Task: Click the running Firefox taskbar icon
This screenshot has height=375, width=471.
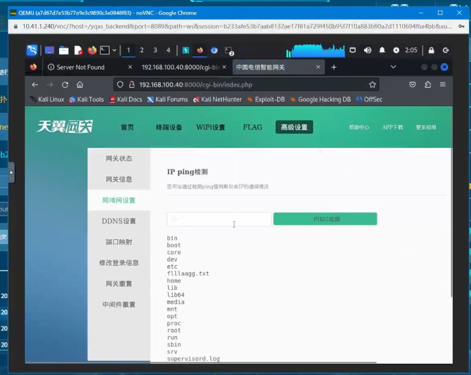Action: coord(200,51)
